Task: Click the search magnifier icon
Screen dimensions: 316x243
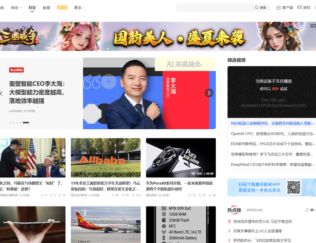Action: pyautogui.click(x=257, y=8)
